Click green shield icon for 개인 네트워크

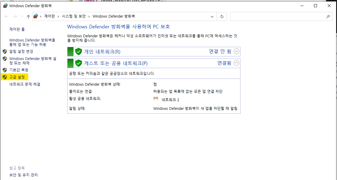(79, 52)
